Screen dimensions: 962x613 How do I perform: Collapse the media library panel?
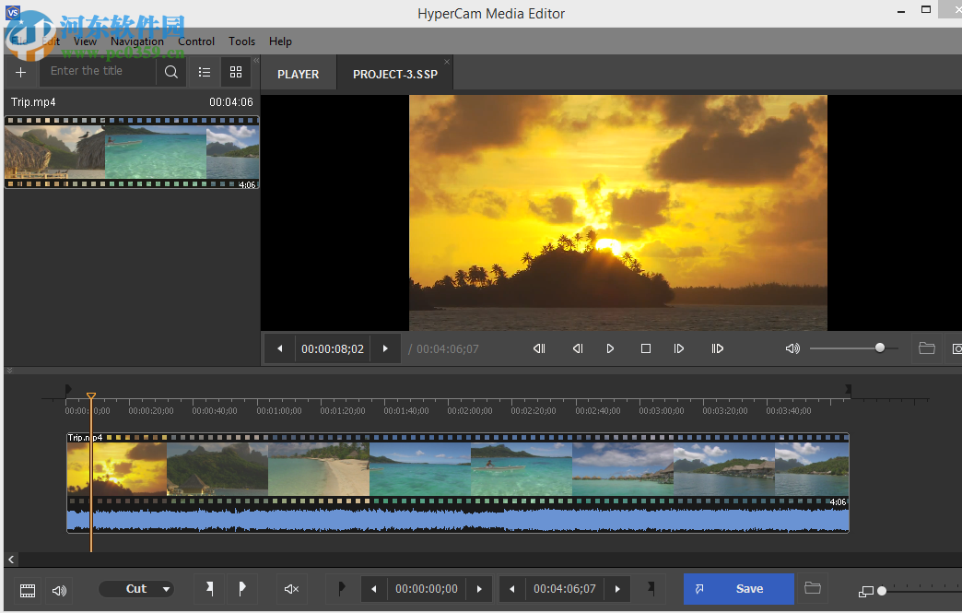(x=256, y=59)
